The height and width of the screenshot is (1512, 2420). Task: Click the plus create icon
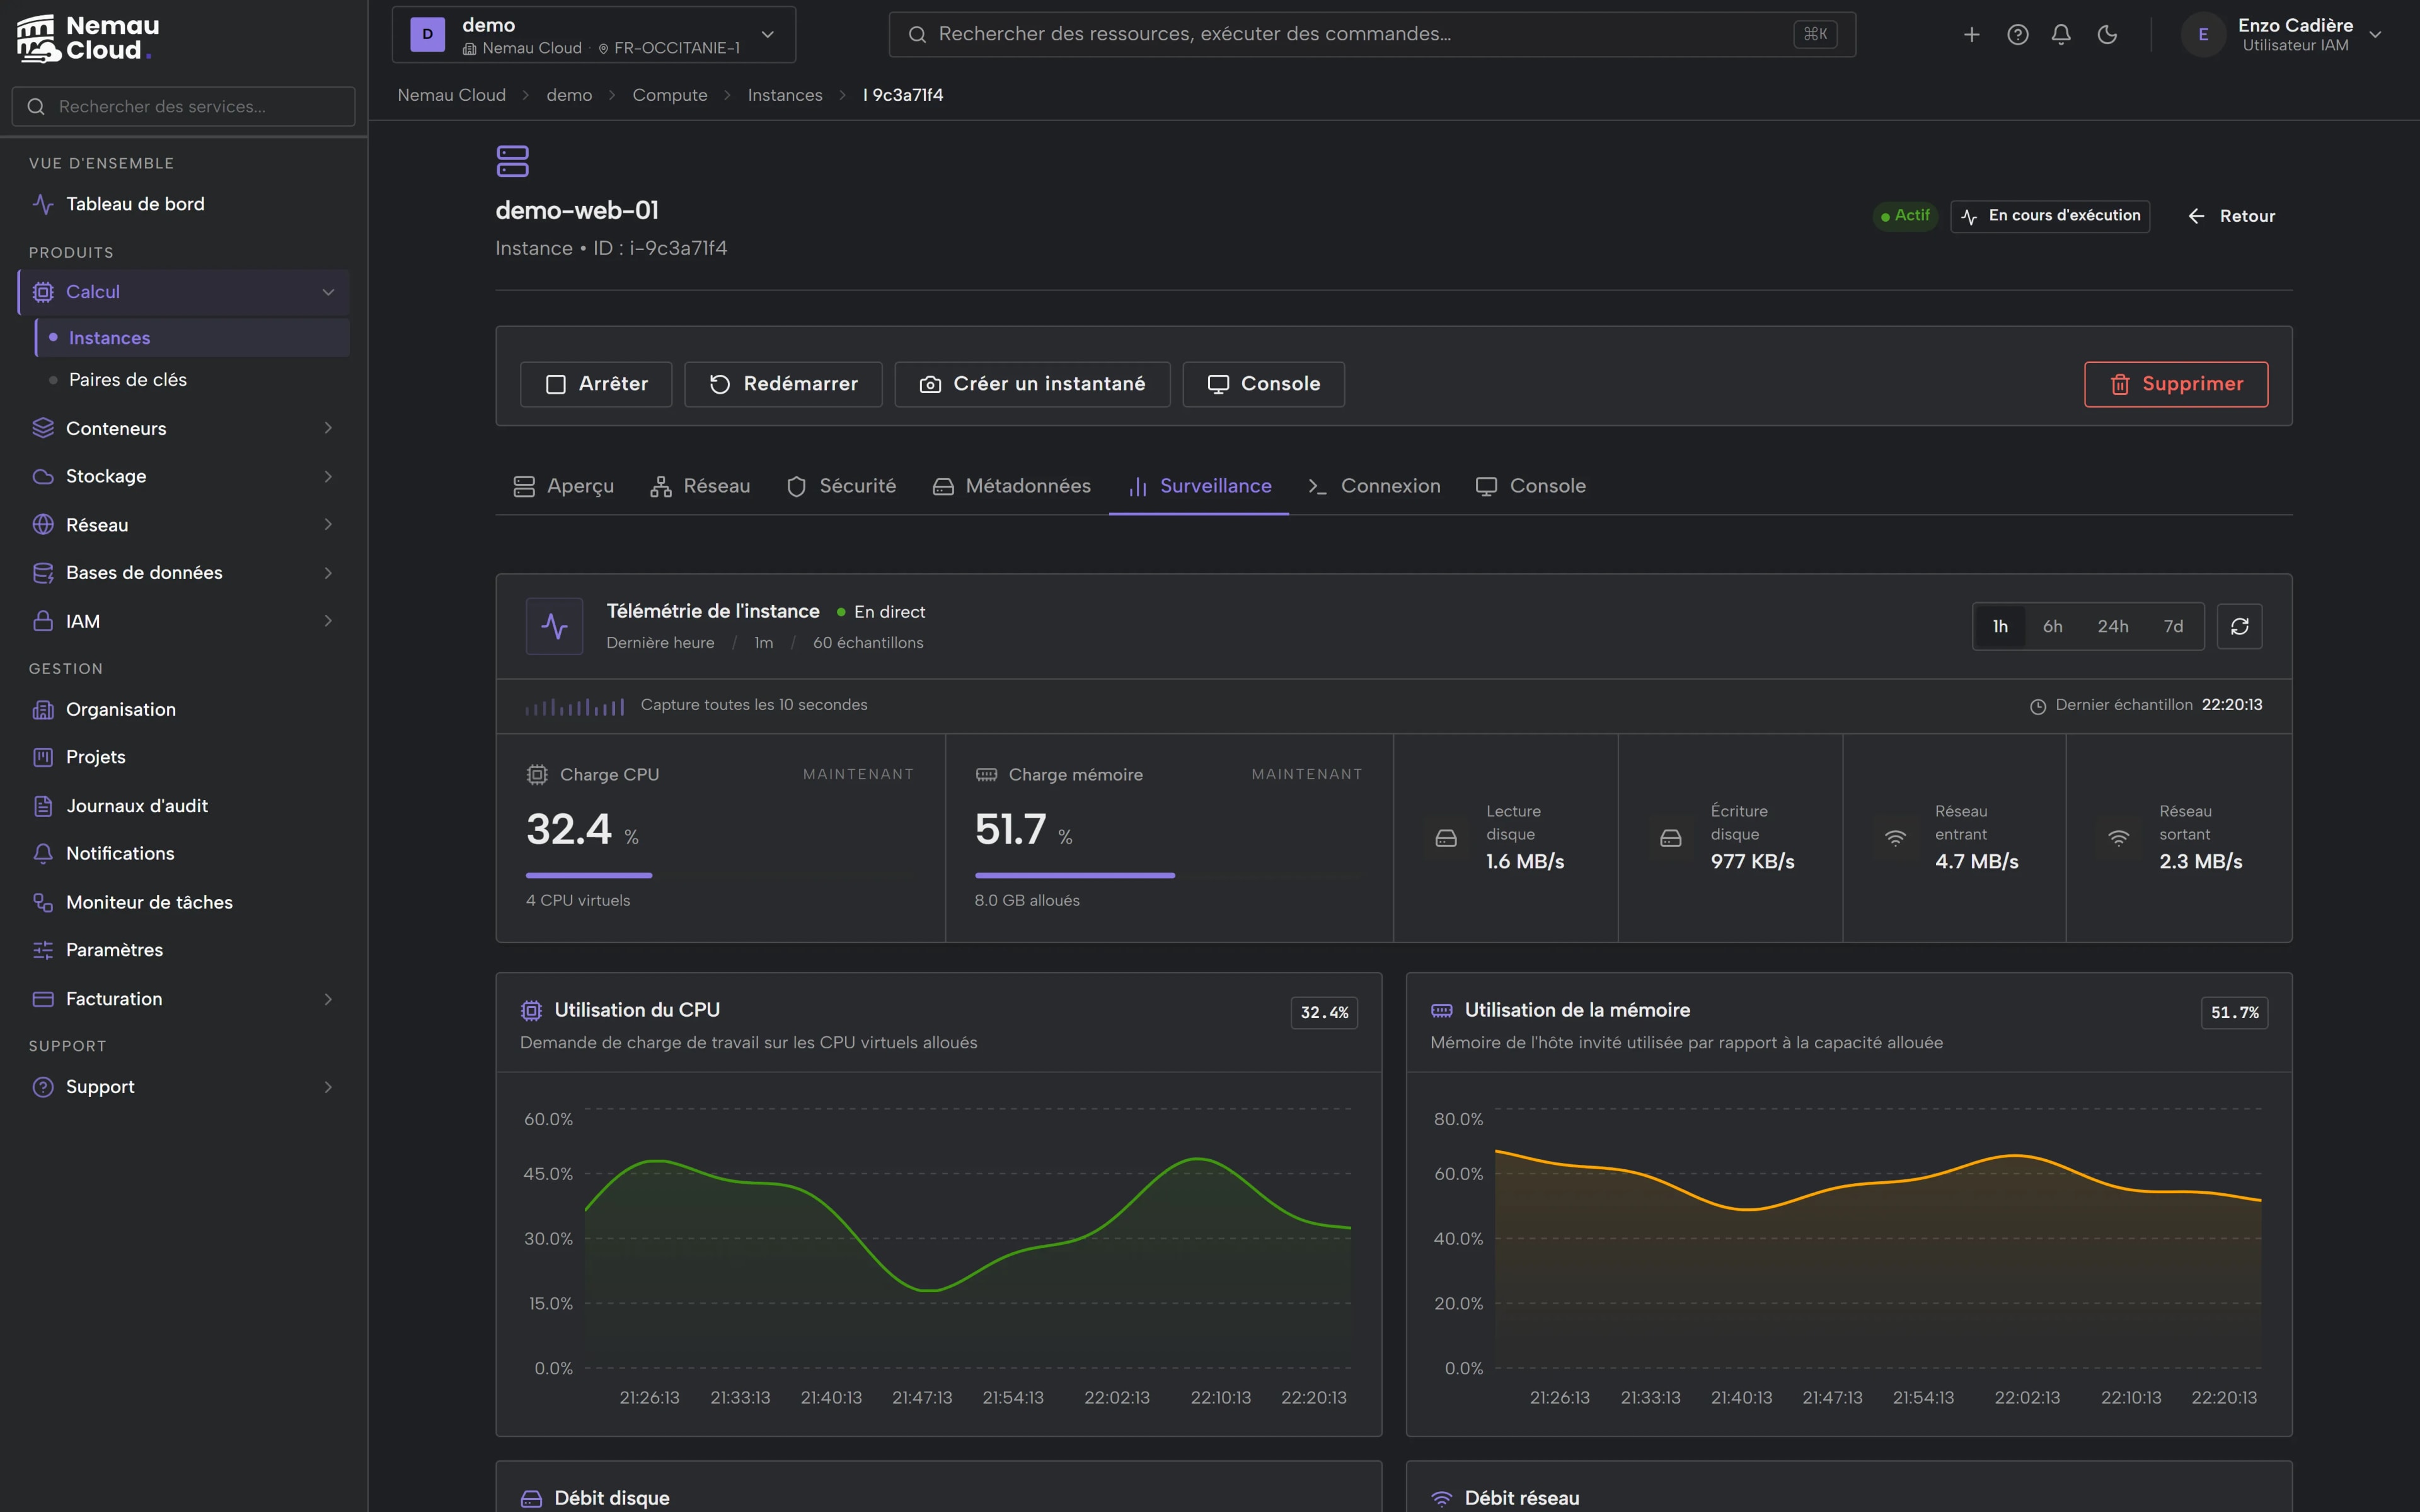[1972, 35]
